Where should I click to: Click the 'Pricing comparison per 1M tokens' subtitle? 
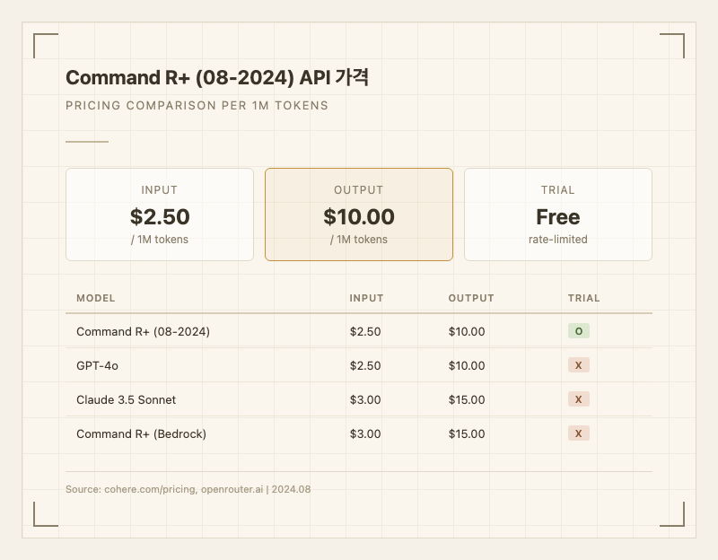point(197,105)
